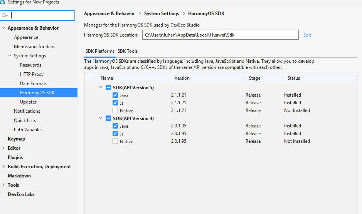Open Quick Lists settings

25,120
